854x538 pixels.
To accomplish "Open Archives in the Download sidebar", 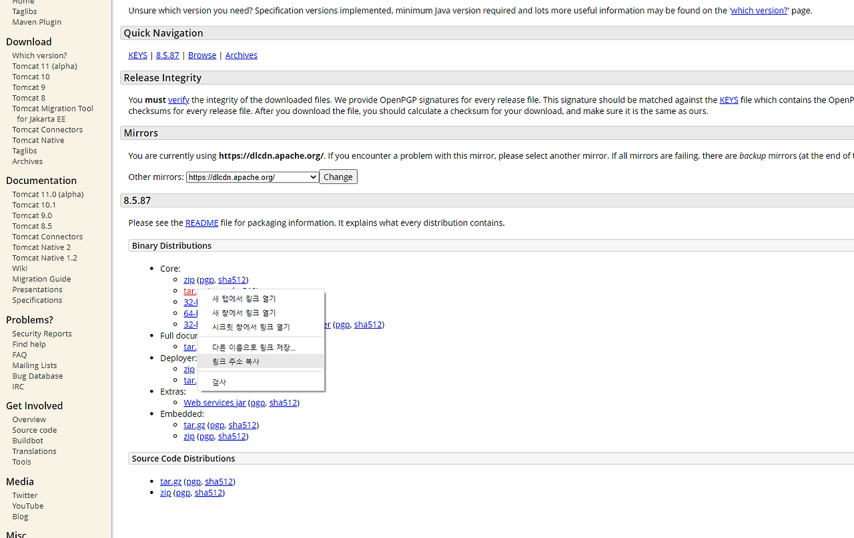I will [27, 161].
